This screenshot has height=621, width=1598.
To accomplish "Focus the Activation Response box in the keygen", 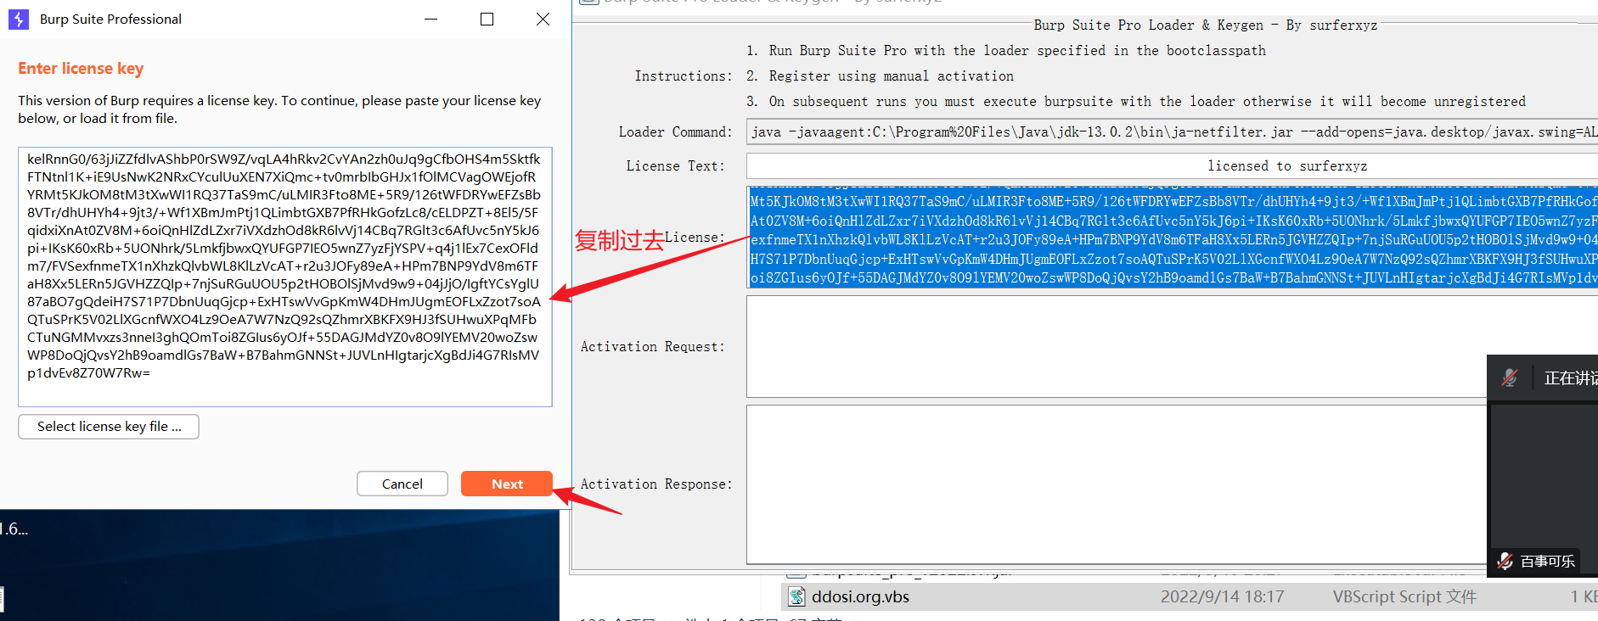I will click(1117, 484).
